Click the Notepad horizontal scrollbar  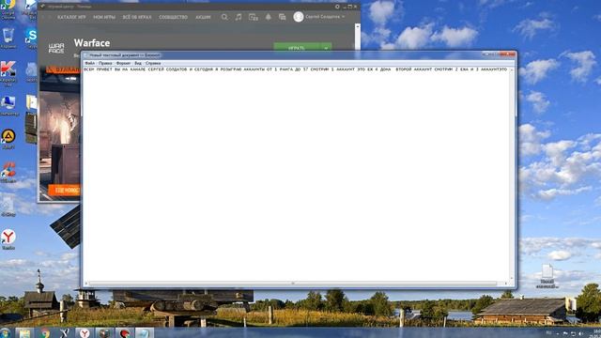[x=293, y=284]
